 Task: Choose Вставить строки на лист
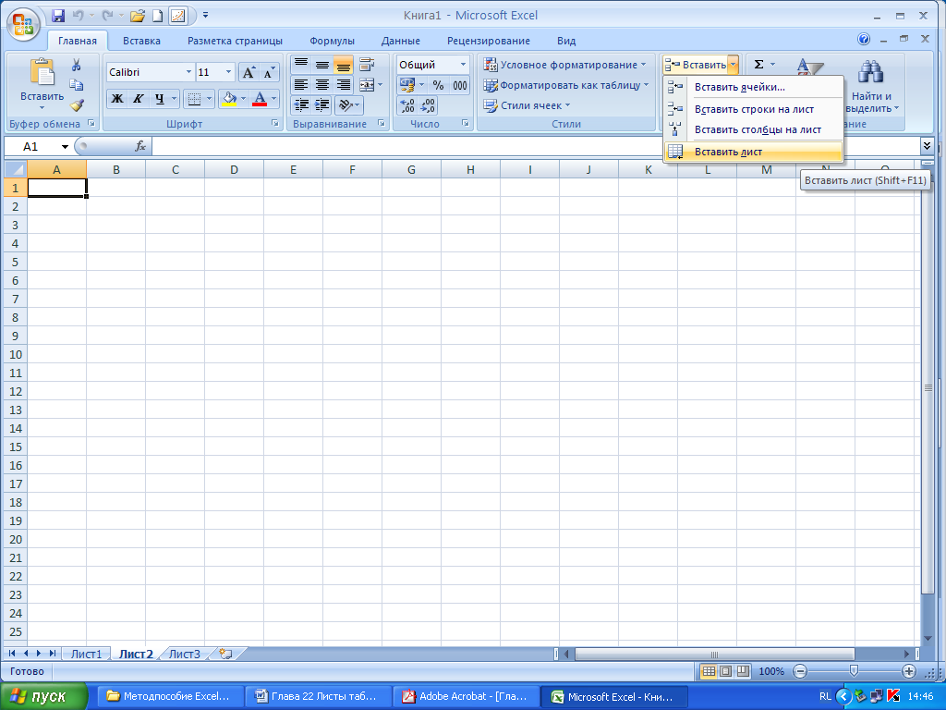[x=753, y=109]
